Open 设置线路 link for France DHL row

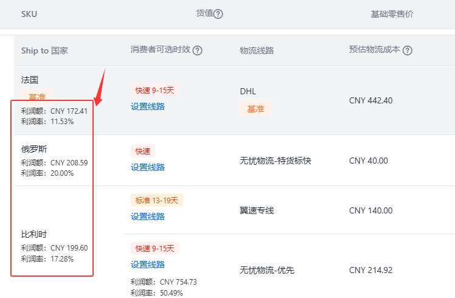148,106
